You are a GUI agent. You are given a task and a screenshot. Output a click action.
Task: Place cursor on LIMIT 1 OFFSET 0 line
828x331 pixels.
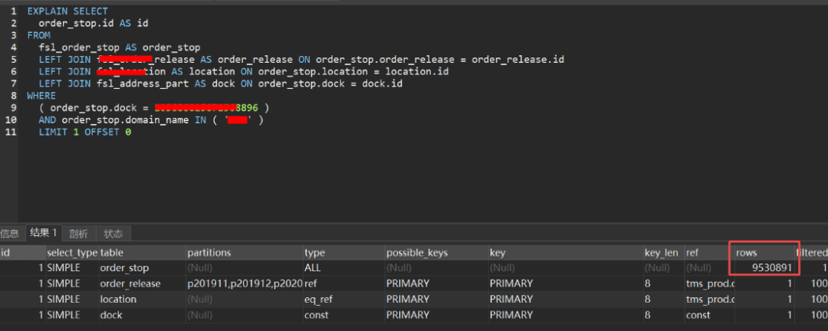[x=85, y=133]
